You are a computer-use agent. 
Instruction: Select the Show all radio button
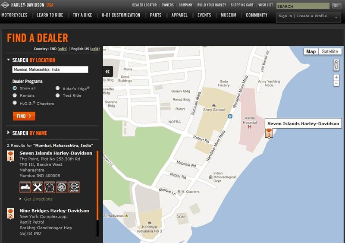point(15,88)
